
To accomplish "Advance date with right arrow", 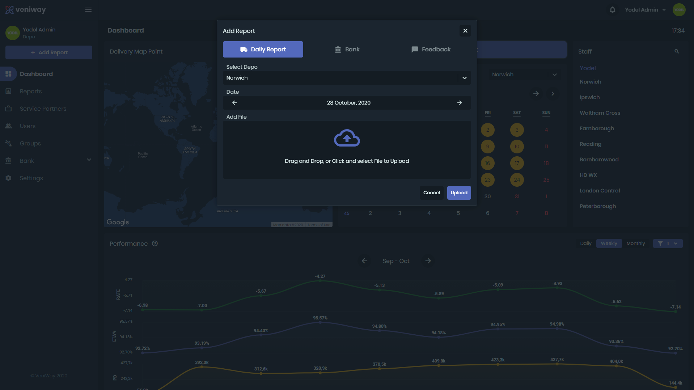I will 459,103.
